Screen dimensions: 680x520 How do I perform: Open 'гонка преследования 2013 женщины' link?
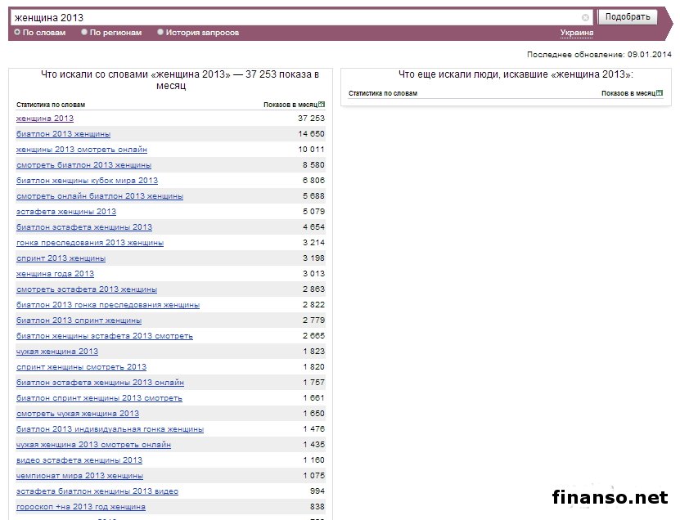pos(90,243)
